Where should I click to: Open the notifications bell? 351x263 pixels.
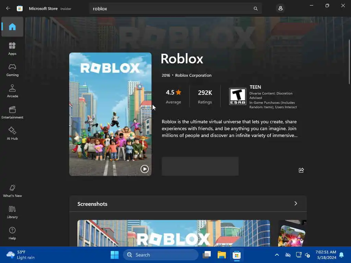tap(342, 255)
